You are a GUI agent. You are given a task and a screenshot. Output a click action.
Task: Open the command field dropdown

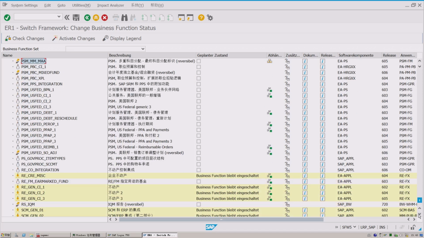pos(58,17)
